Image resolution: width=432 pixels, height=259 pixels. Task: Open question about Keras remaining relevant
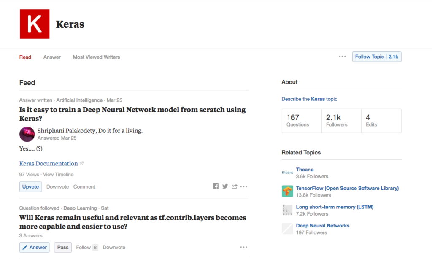[x=133, y=222]
